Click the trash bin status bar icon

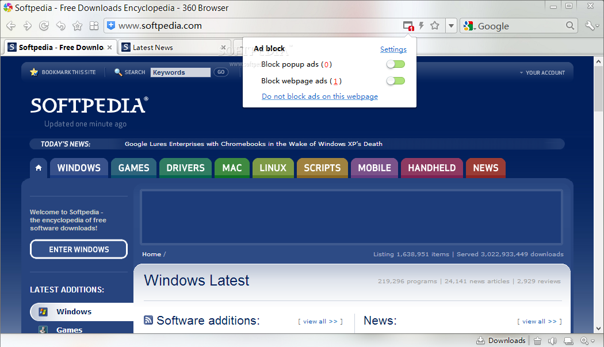pos(537,341)
